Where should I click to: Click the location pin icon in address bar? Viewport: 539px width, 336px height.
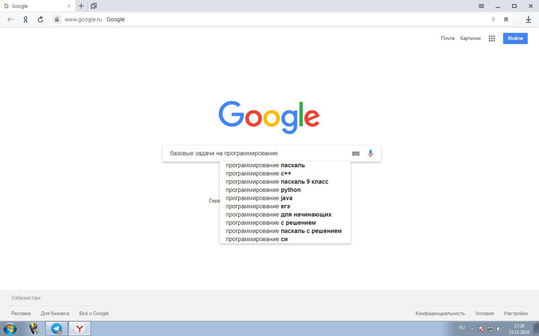[493, 19]
